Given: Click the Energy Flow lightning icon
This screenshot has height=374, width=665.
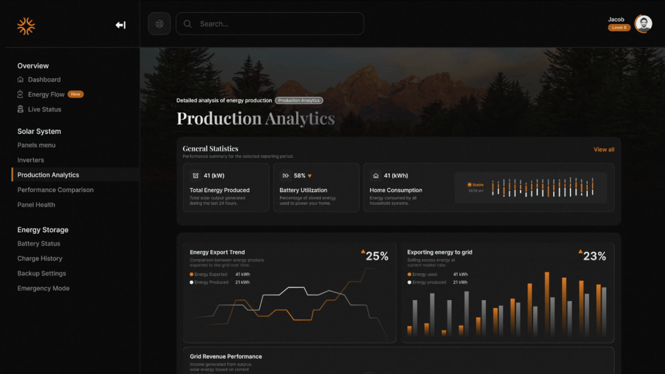Looking at the screenshot, I should pyautogui.click(x=20, y=94).
